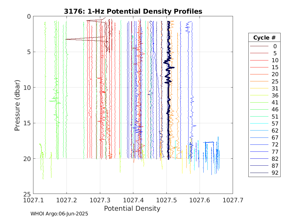Select legend entry for cycle 51
The height and width of the screenshot is (218, 305).
264,117
